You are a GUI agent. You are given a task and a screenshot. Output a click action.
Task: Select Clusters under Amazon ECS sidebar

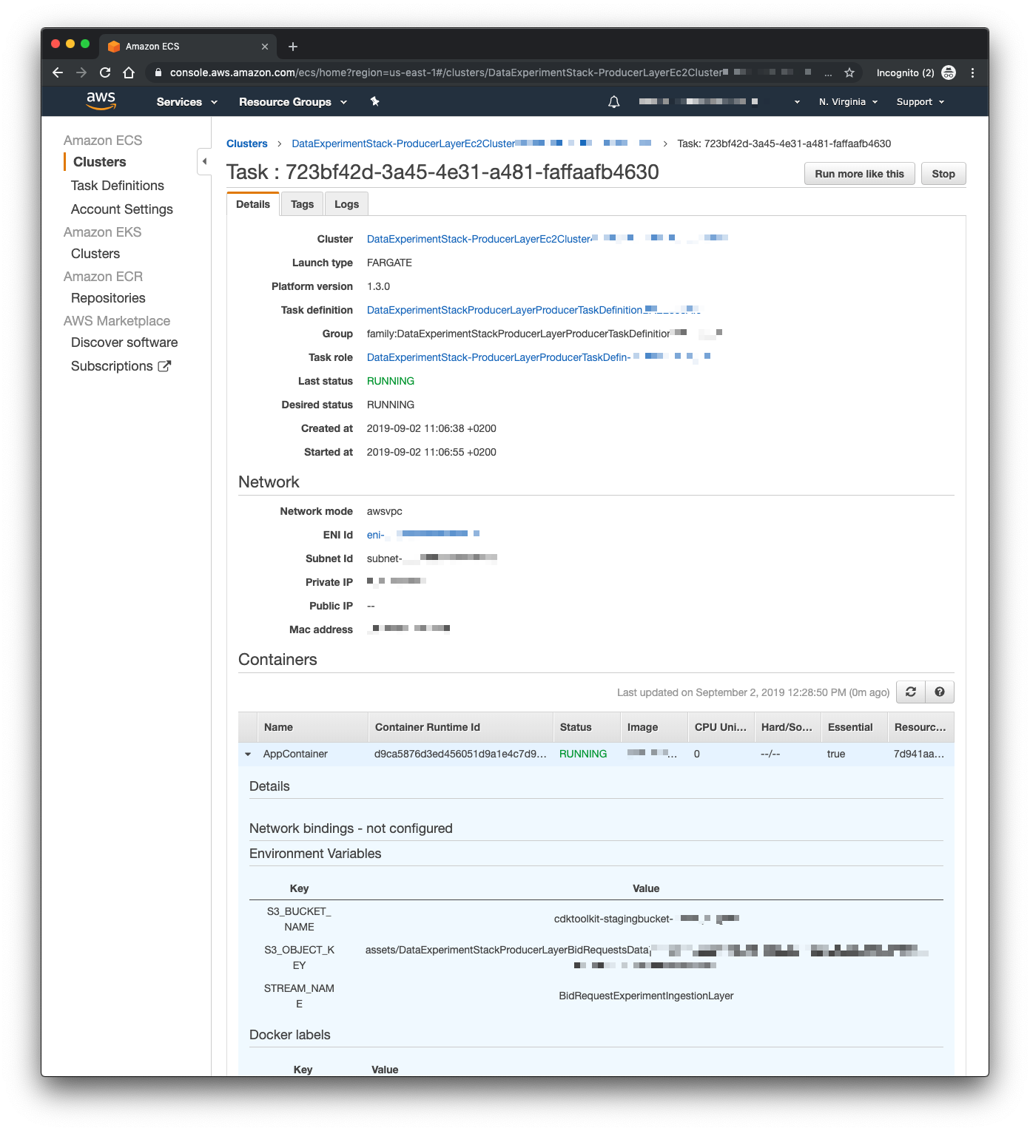100,162
